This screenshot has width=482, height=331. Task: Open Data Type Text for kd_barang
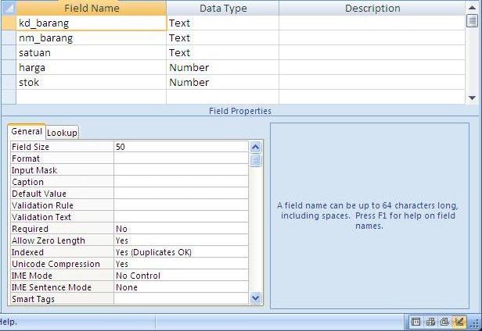[x=223, y=23]
